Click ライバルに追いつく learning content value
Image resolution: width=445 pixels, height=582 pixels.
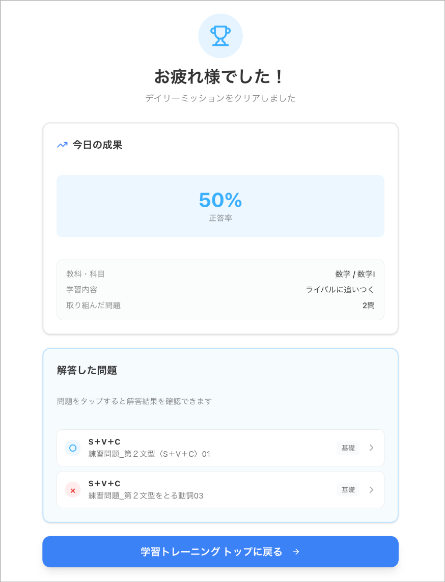click(x=340, y=290)
